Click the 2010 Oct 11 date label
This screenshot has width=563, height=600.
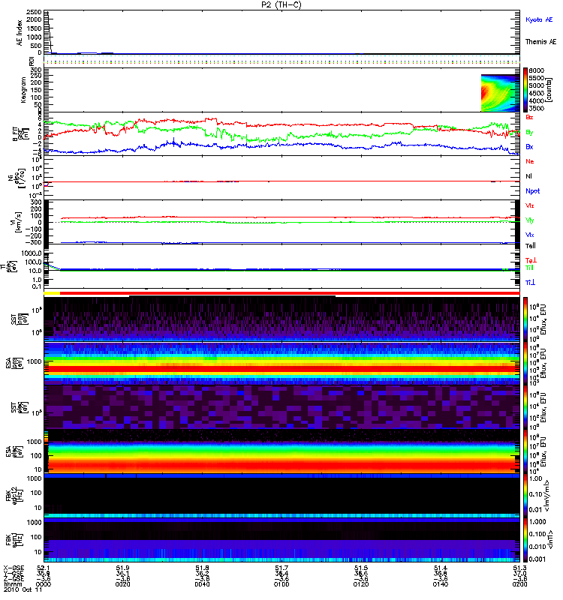coord(23,590)
